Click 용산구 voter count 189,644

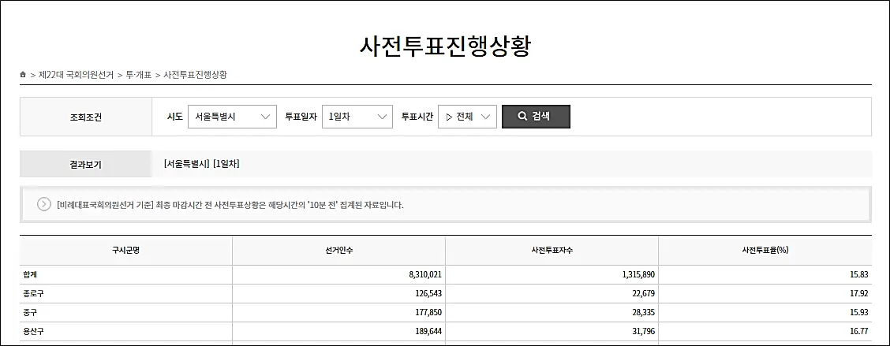tap(428, 332)
